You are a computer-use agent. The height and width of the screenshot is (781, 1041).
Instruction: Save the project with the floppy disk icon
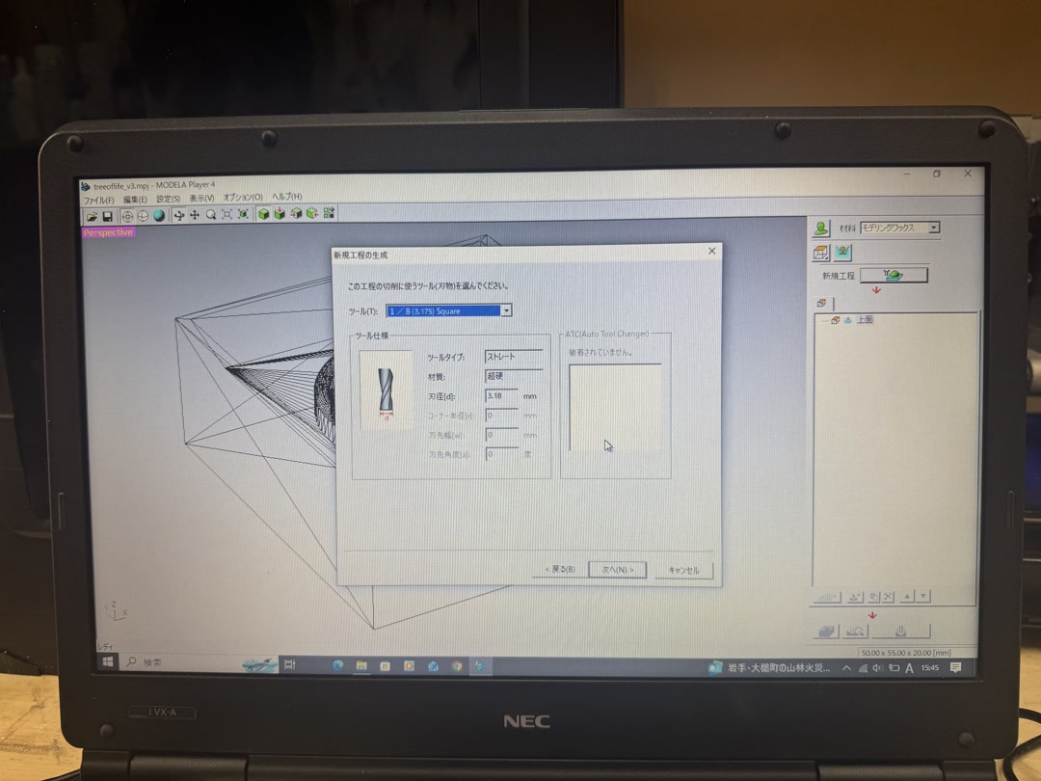pyautogui.click(x=108, y=217)
